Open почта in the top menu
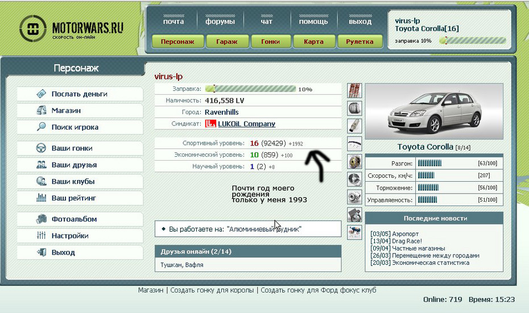Screen dimensions: 529x313 [173, 21]
